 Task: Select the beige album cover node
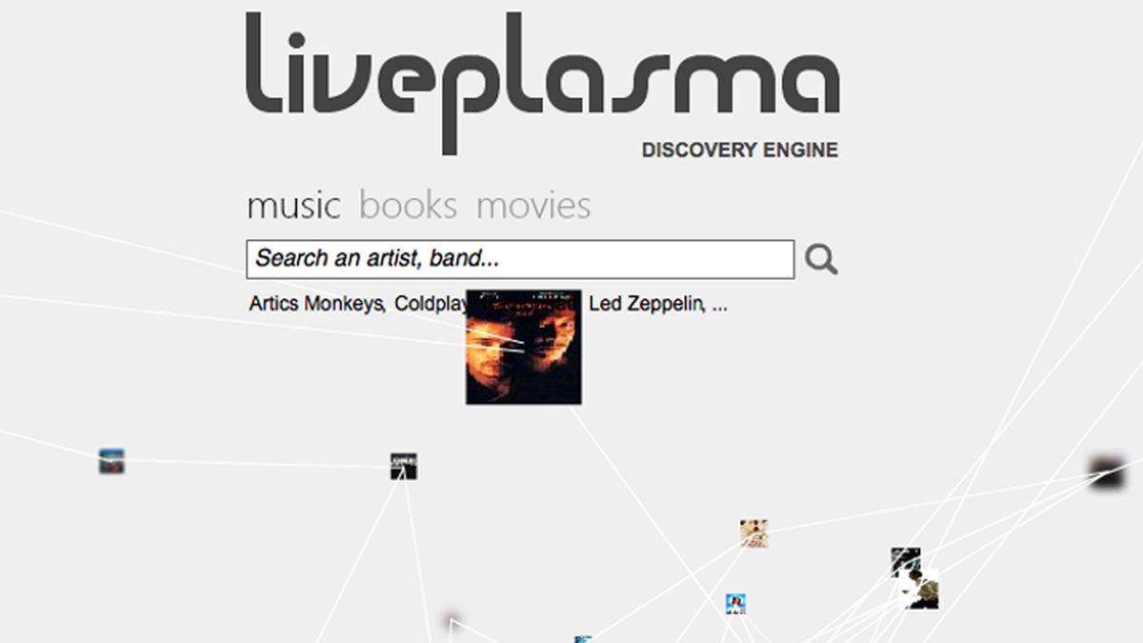[x=753, y=533]
